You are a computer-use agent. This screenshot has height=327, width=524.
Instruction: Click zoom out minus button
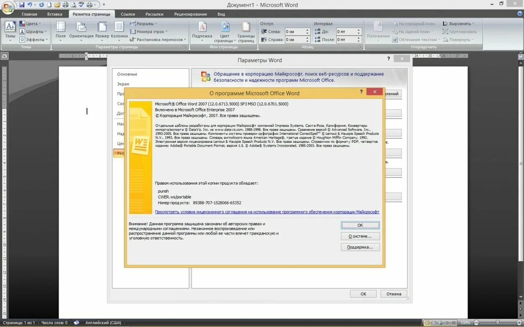[x=476, y=323]
